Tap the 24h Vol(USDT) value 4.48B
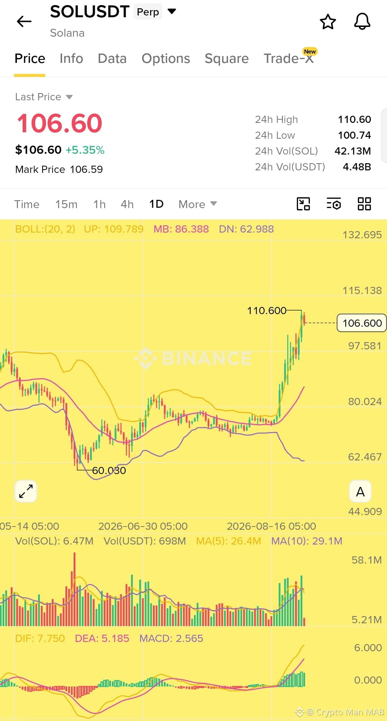Image resolution: width=387 pixels, height=721 pixels. 357,167
